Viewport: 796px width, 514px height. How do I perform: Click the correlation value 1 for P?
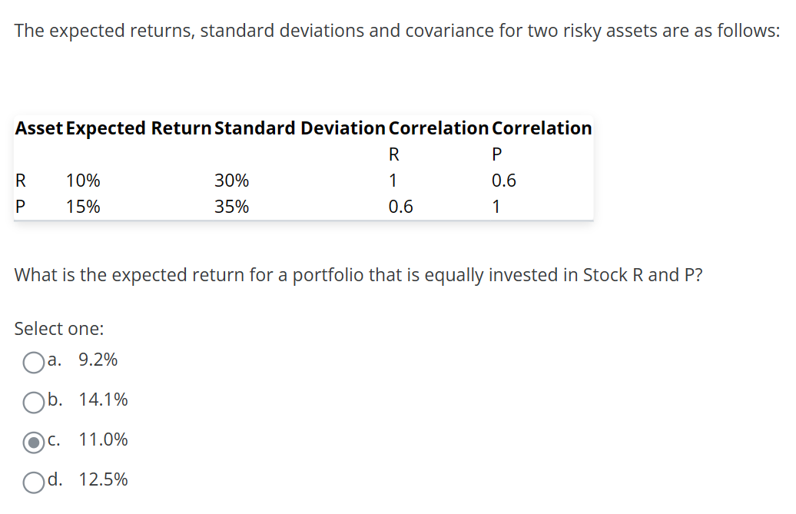[497, 206]
